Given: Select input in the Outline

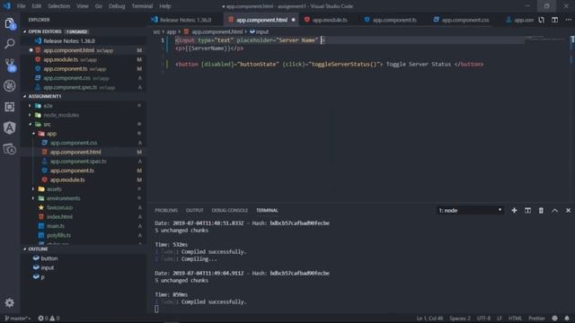Looking at the screenshot, I should 47,267.
